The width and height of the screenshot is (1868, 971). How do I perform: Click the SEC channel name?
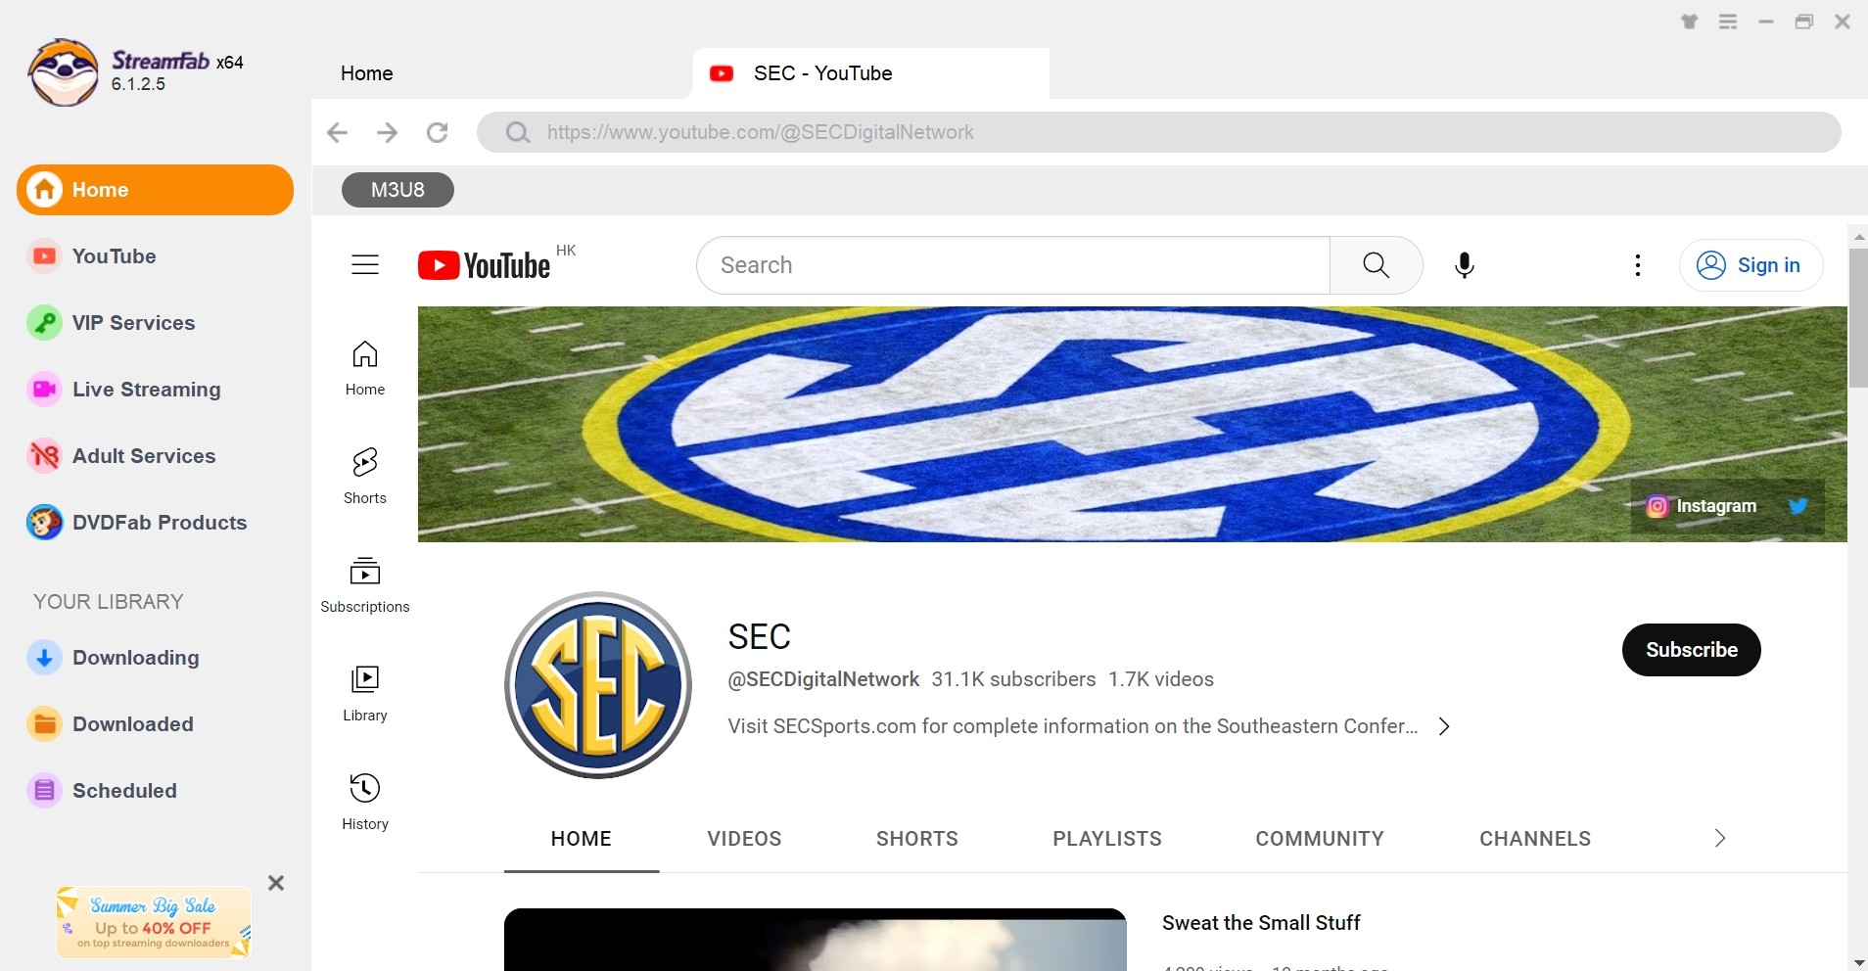click(x=759, y=637)
